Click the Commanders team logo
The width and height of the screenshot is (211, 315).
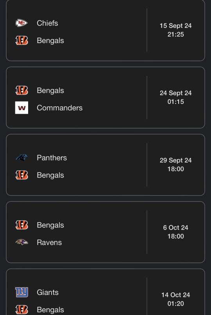[x=21, y=108]
